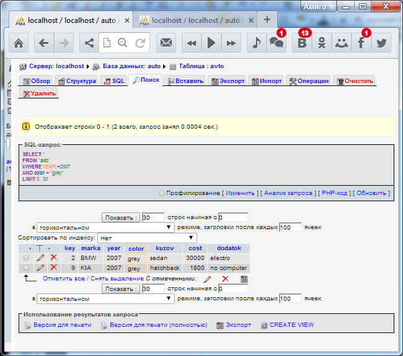Click the Twitter bird icon
This screenshot has height=356, width=403.
point(381,43)
